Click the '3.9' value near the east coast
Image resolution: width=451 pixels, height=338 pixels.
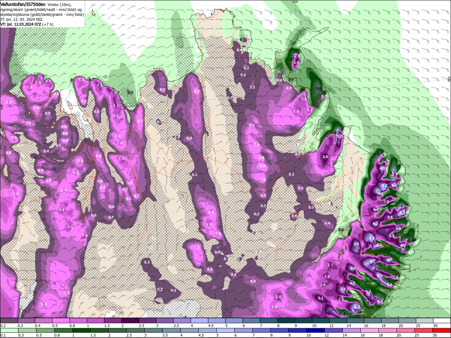click(398, 229)
